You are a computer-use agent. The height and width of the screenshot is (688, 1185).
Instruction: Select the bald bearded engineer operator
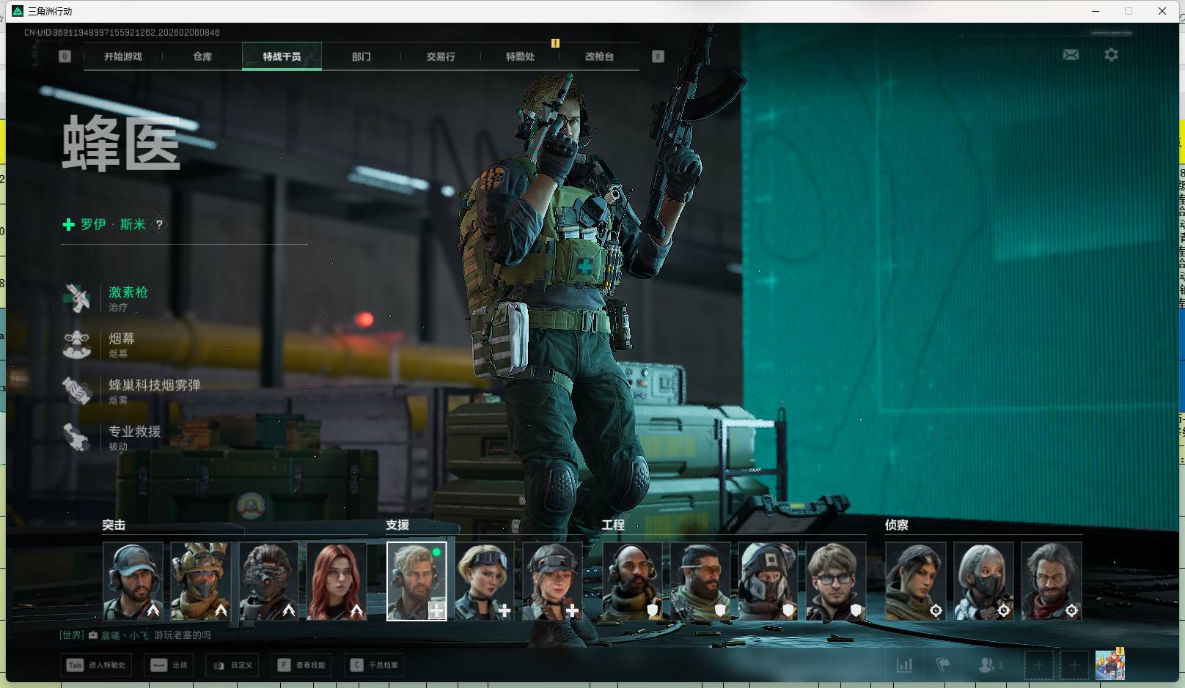pos(632,581)
